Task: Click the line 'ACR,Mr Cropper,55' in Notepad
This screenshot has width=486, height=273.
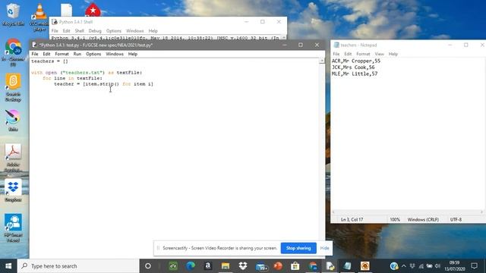Action: pos(356,61)
